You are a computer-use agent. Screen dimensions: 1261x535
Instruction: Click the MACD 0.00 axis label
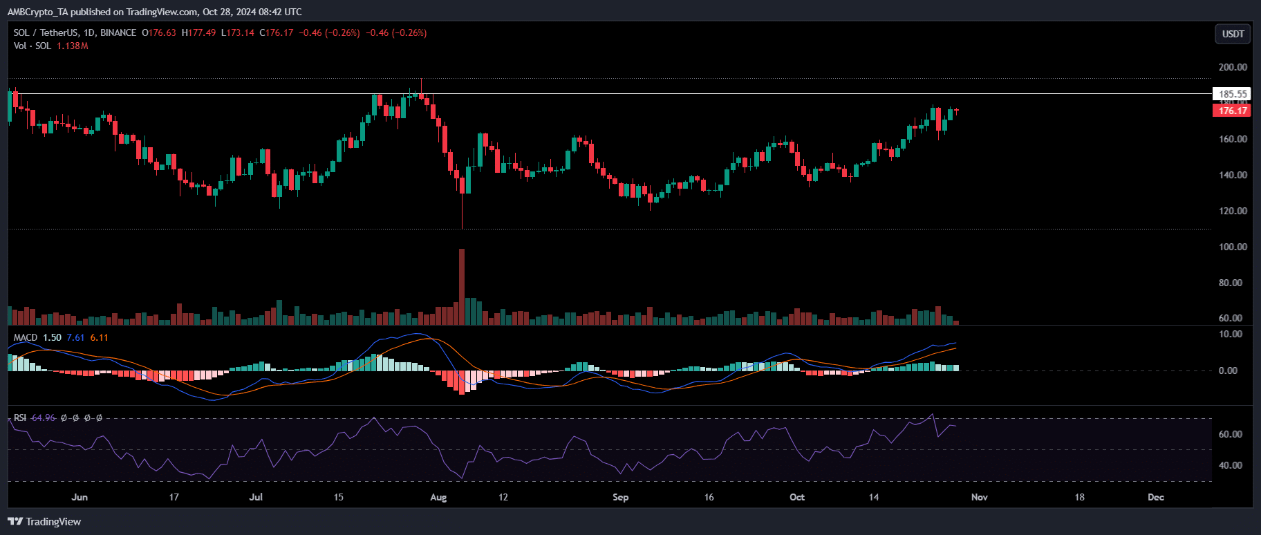click(x=1228, y=370)
